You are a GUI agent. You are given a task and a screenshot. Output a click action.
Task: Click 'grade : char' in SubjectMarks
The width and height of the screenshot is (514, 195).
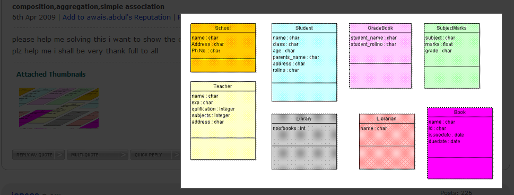pos(438,51)
